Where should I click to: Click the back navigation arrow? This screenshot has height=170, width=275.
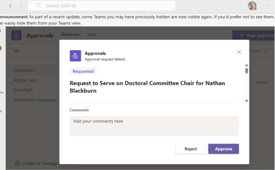[x=11, y=6]
